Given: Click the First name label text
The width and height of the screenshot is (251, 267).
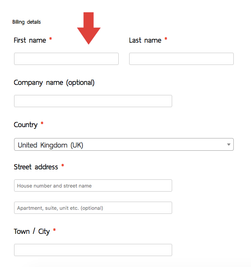Looking at the screenshot, I should click(30, 40).
